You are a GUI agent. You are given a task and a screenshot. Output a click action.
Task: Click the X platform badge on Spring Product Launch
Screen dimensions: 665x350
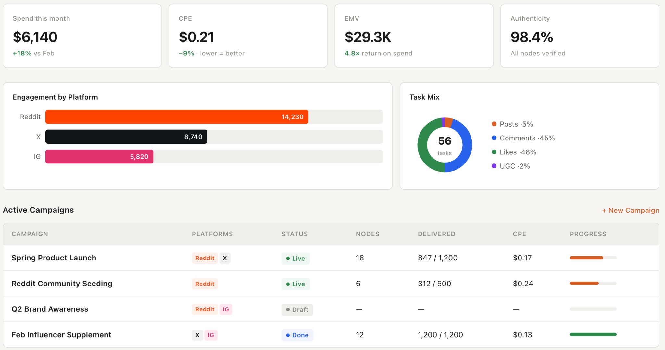[x=225, y=258]
